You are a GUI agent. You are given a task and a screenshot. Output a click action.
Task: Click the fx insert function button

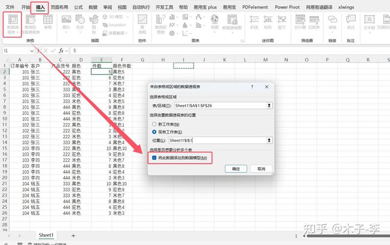point(61,50)
